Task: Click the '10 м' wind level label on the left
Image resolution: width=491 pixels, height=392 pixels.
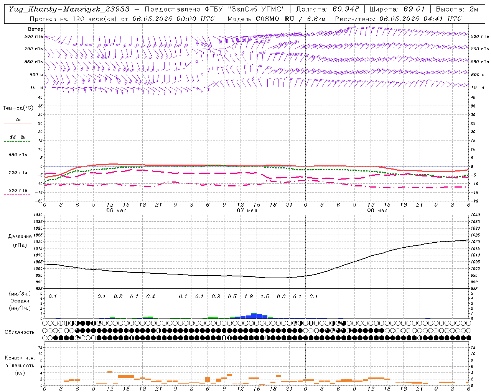Action: pyautogui.click(x=37, y=87)
